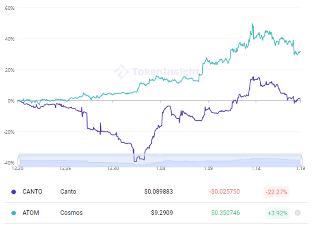Click the CANTO change -$0.025750

pos(224,192)
